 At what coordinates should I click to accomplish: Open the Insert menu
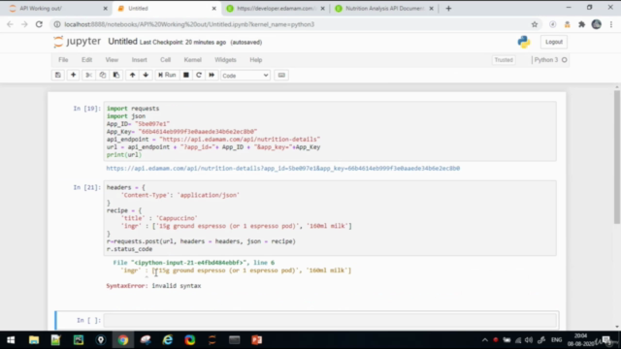coord(140,60)
